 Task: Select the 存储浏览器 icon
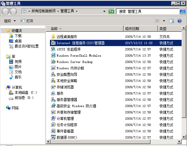(53, 87)
